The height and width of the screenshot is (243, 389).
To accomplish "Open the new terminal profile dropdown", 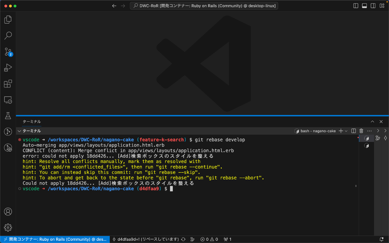I will pyautogui.click(x=346, y=131).
